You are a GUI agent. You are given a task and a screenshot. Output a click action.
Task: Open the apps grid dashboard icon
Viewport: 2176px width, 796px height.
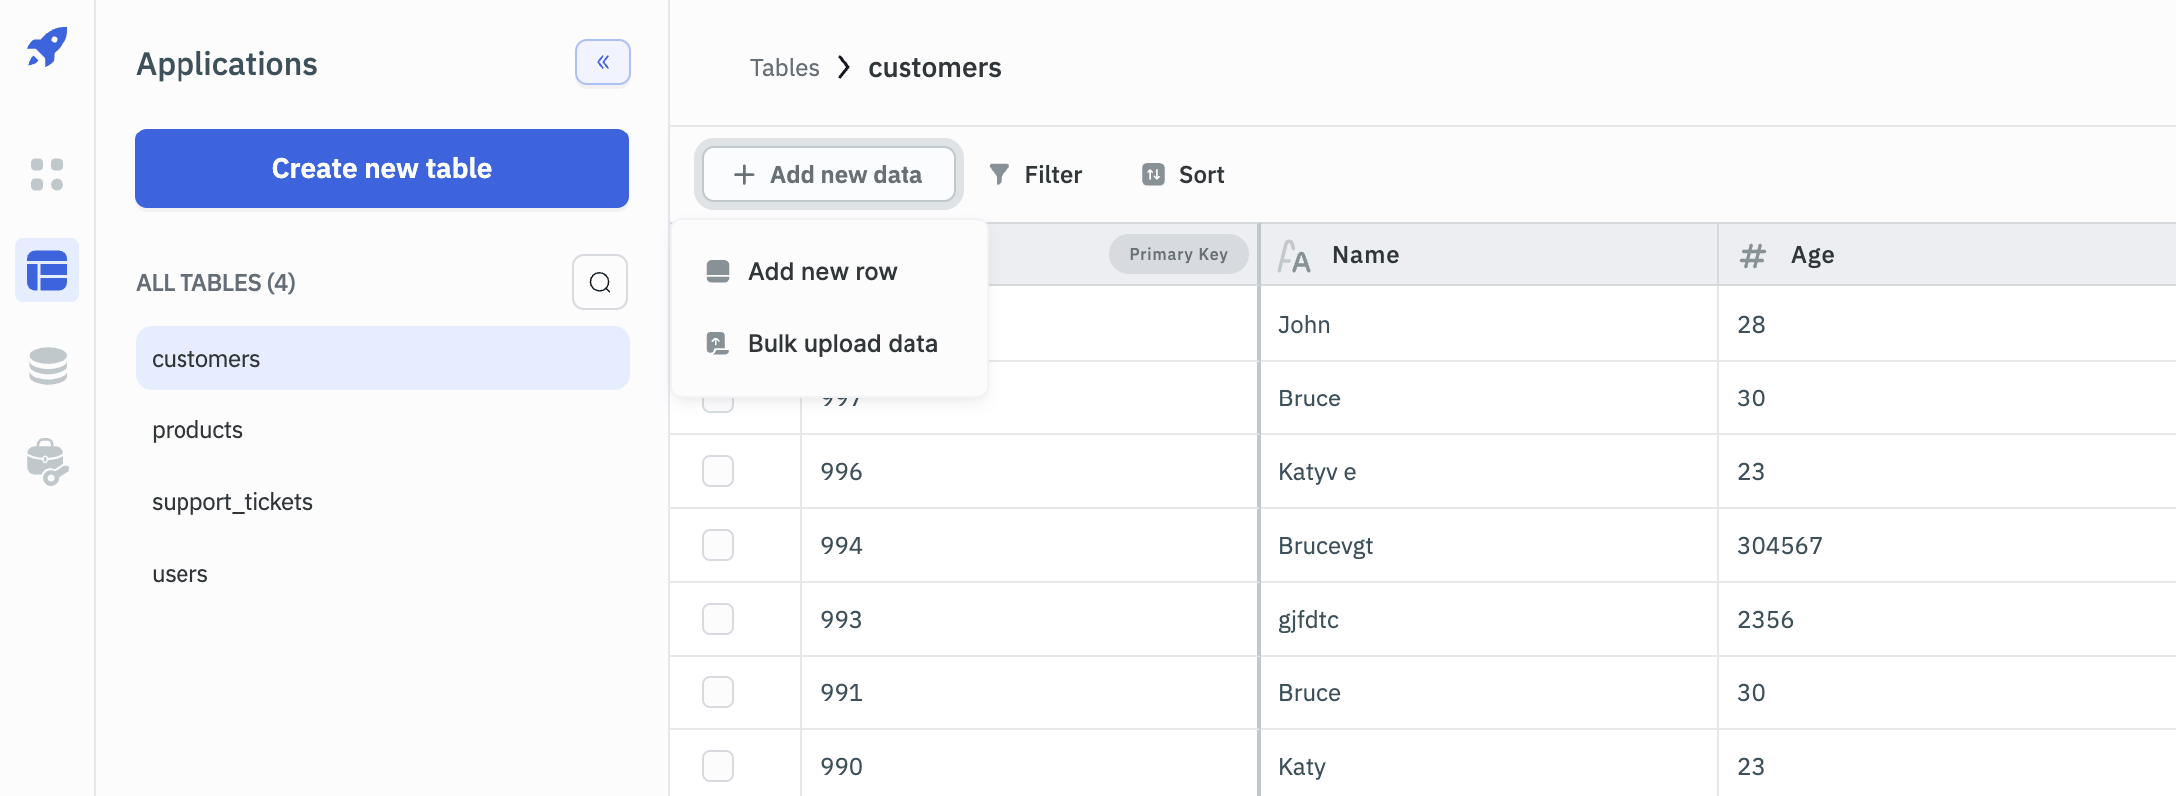[x=47, y=174]
